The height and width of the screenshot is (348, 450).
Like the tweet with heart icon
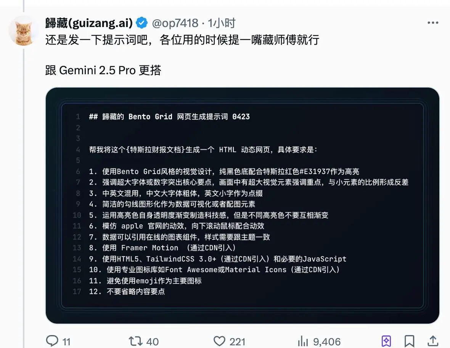219,341
